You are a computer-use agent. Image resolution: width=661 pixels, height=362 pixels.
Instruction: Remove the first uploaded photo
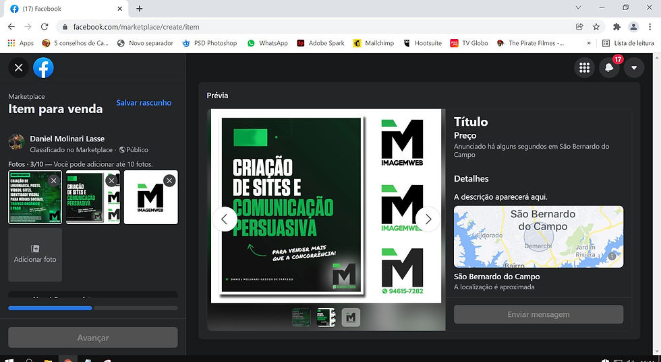click(53, 181)
